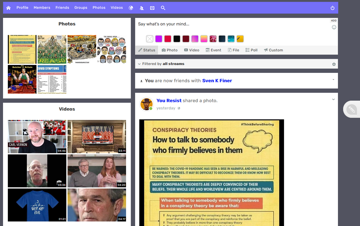Play the 04:17 close-up face video

coord(97,205)
